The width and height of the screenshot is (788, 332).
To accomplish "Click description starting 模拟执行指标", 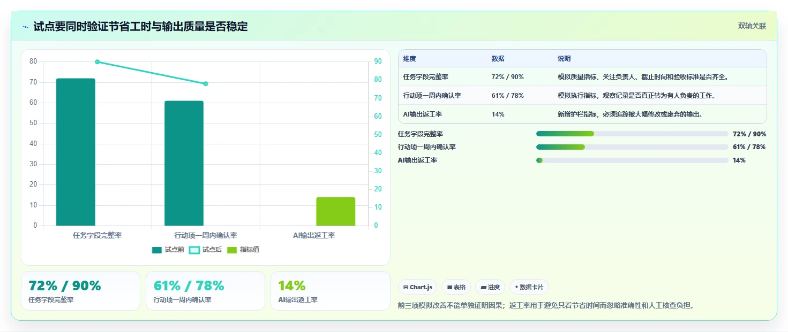I will [636, 96].
